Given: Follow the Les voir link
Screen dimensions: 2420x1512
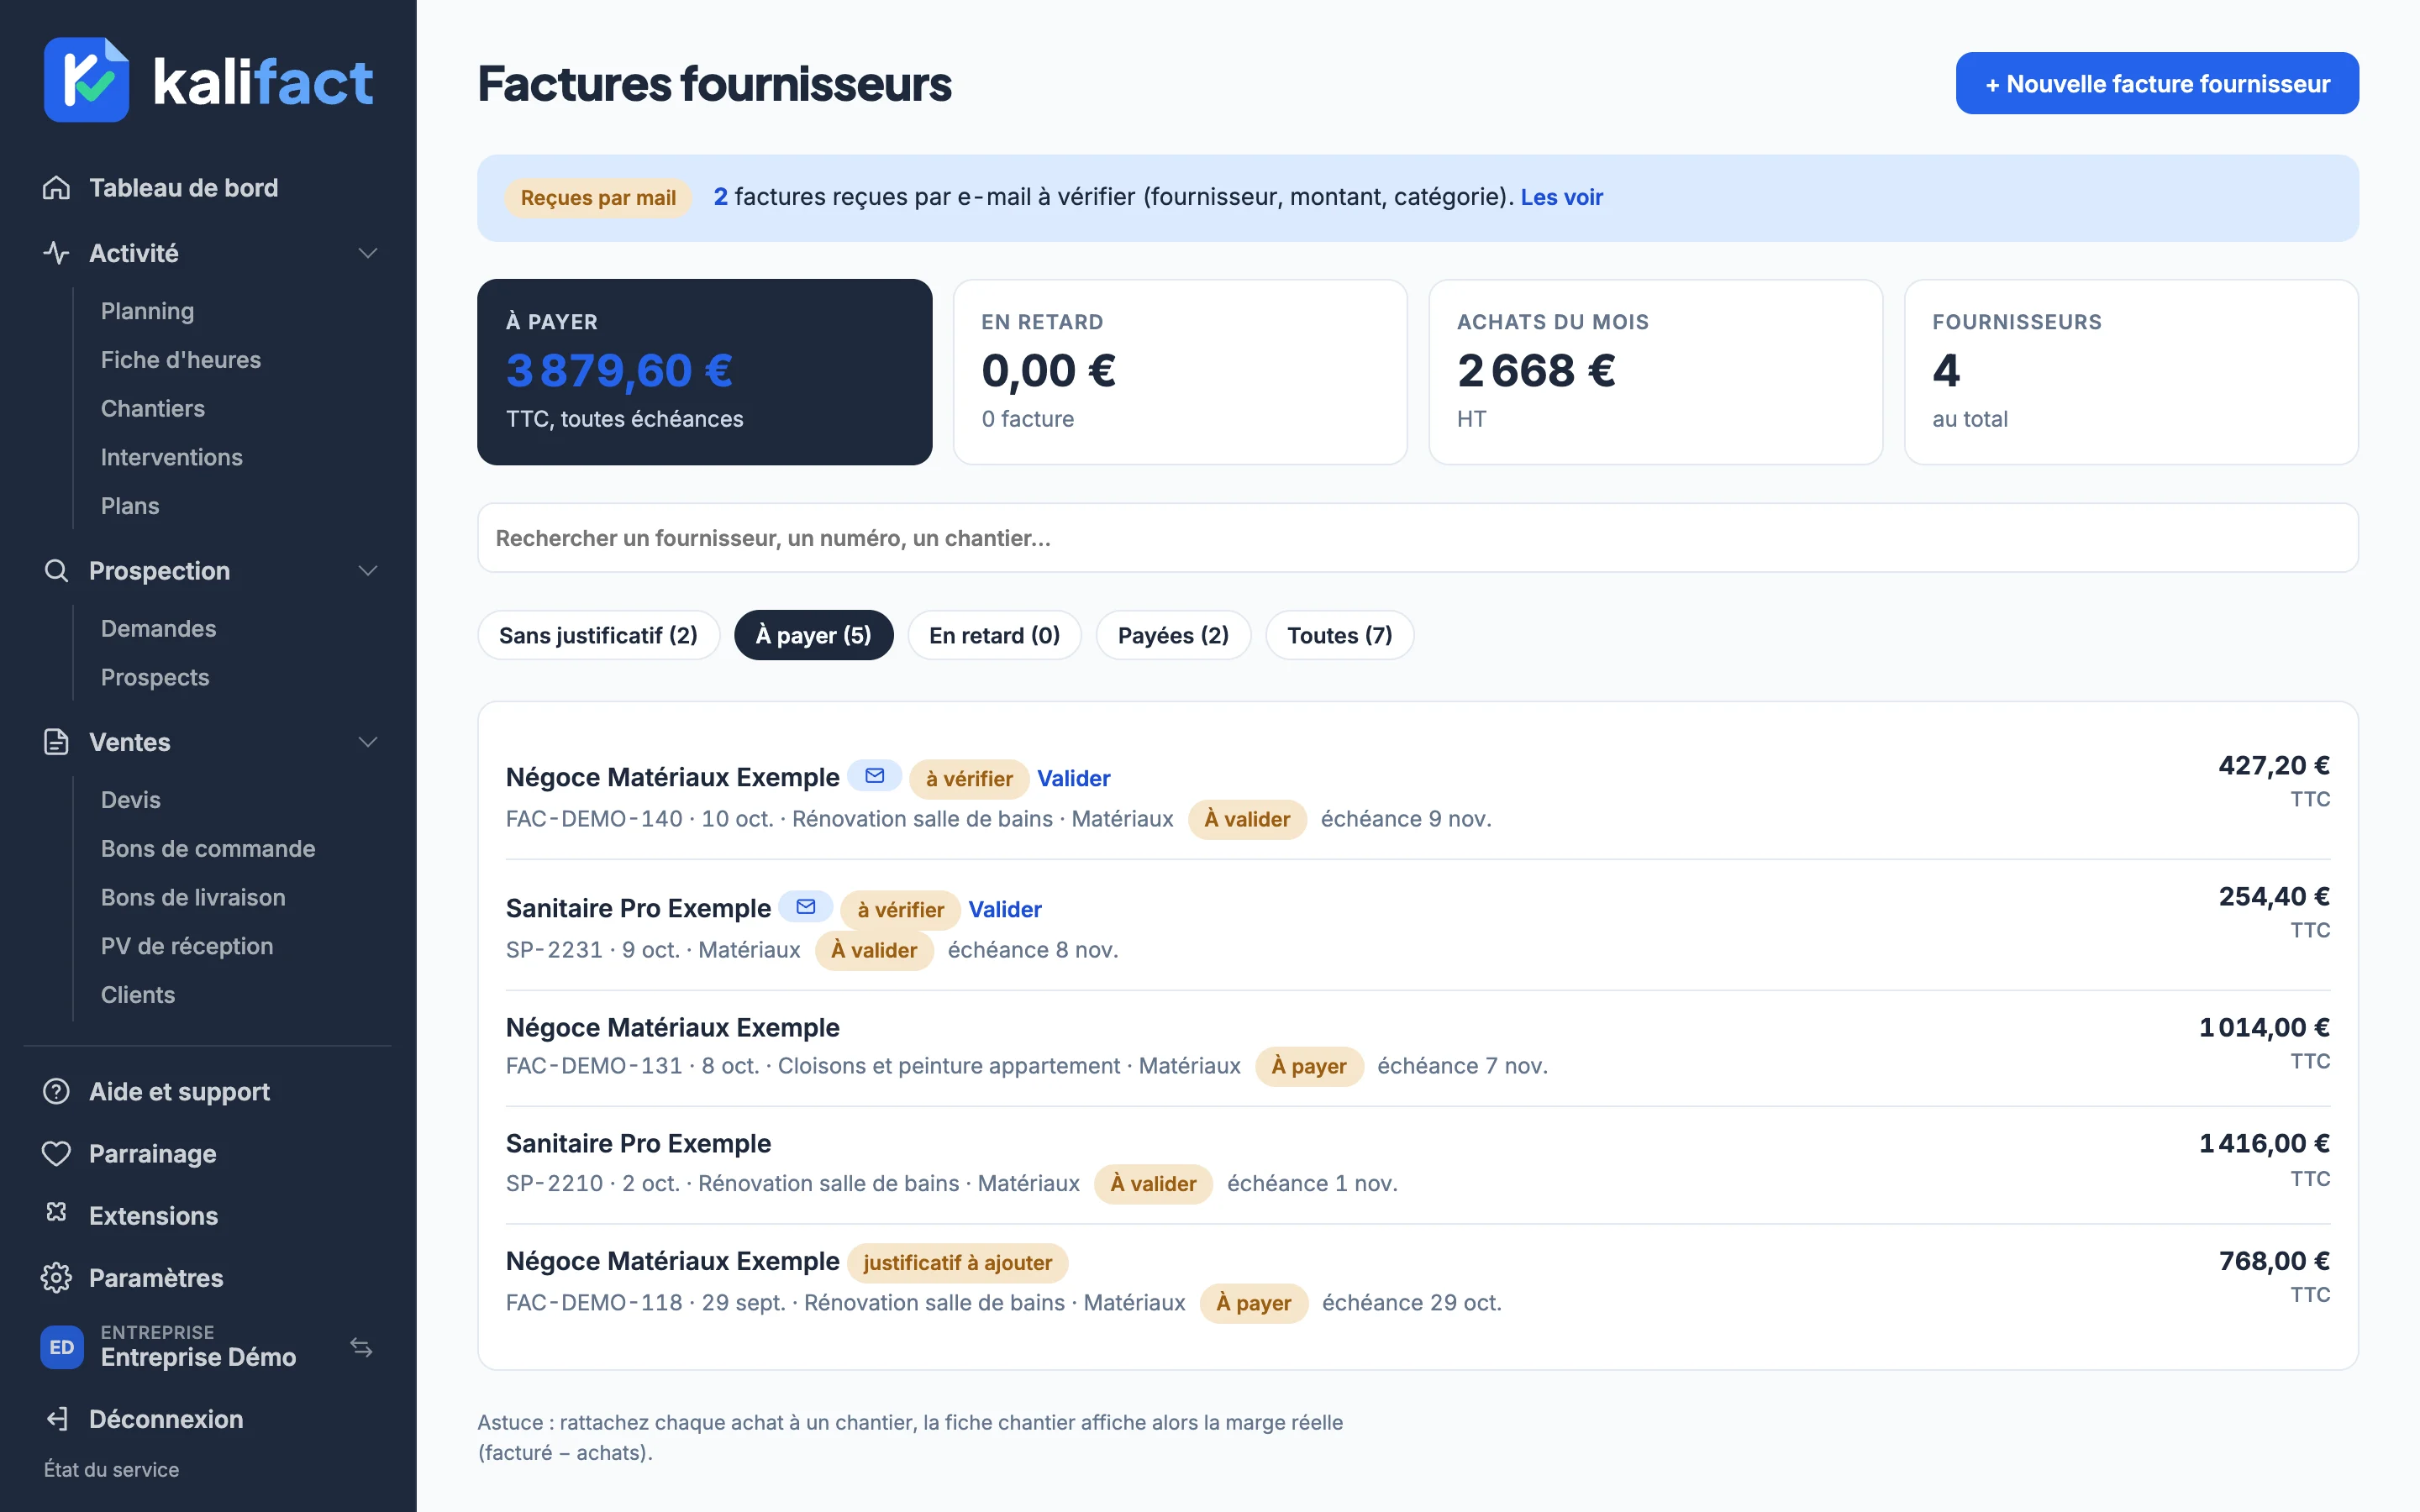Looking at the screenshot, I should pos(1561,197).
